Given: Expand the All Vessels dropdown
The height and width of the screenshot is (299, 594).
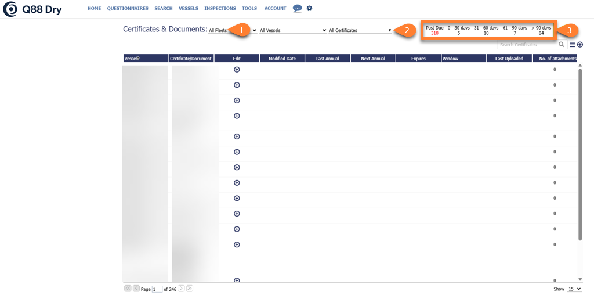Looking at the screenshot, I should (x=292, y=30).
